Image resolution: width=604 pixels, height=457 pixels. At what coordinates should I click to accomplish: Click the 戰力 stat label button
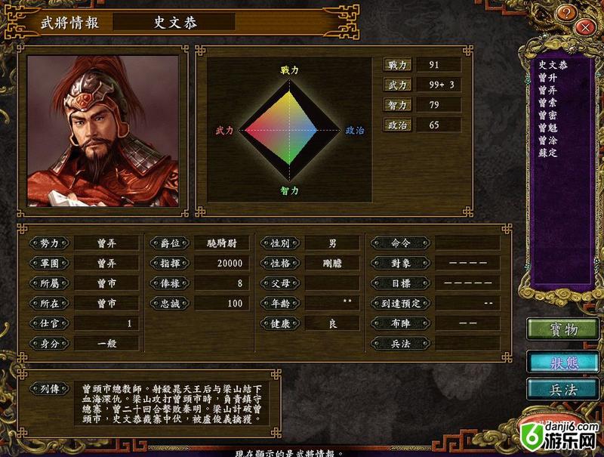click(x=398, y=65)
